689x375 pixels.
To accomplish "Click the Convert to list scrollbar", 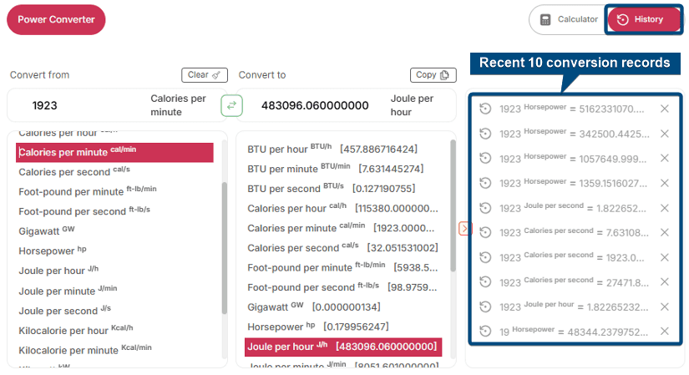I will click(453, 209).
